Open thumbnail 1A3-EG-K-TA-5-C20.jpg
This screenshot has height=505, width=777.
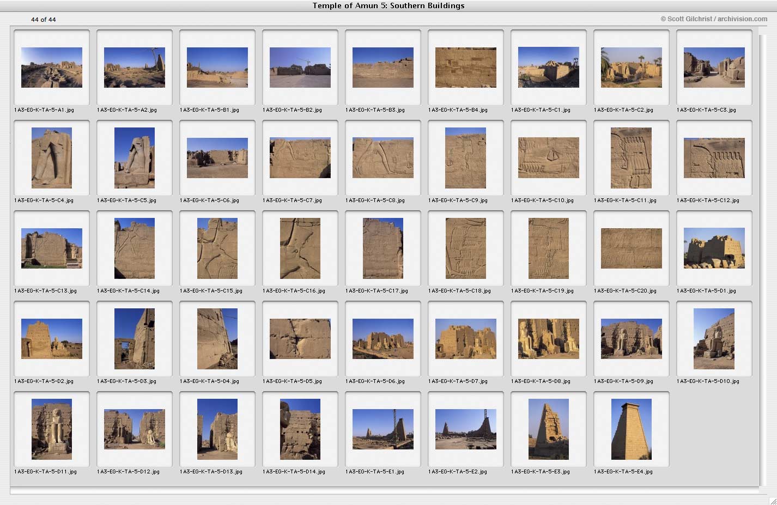coord(632,248)
